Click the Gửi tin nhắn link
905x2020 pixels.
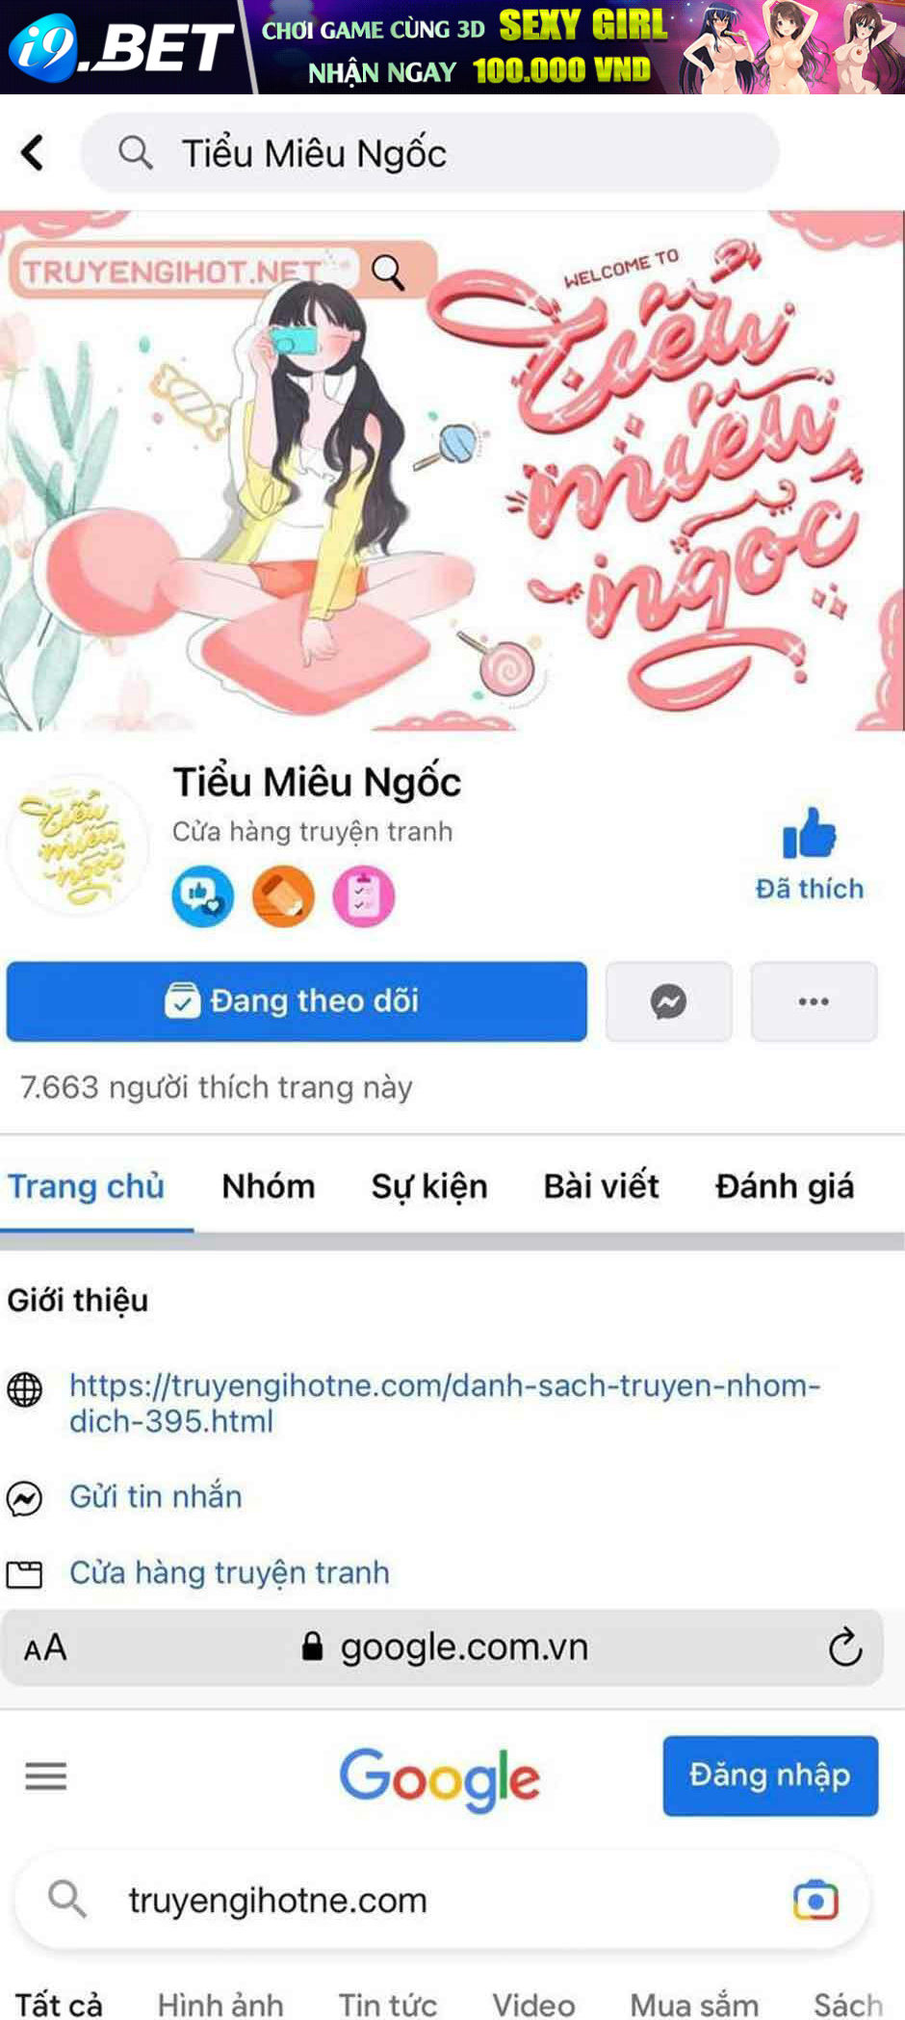(x=156, y=1496)
